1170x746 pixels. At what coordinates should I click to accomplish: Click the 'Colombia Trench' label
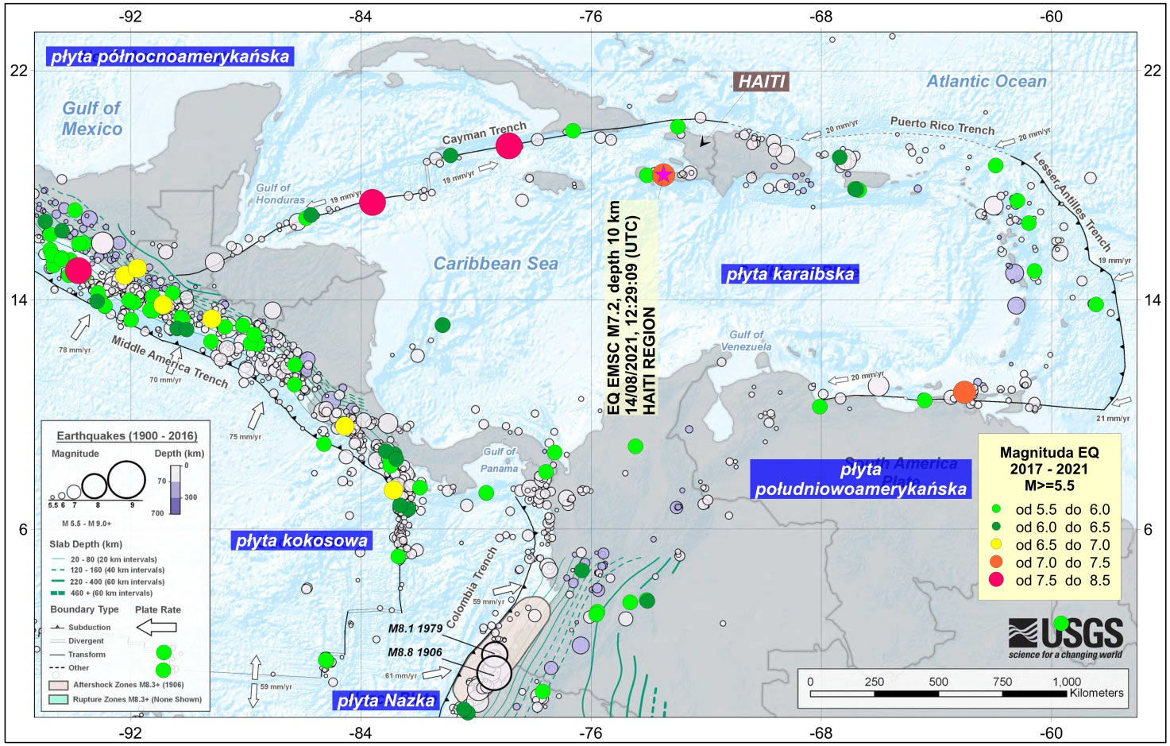(x=471, y=586)
